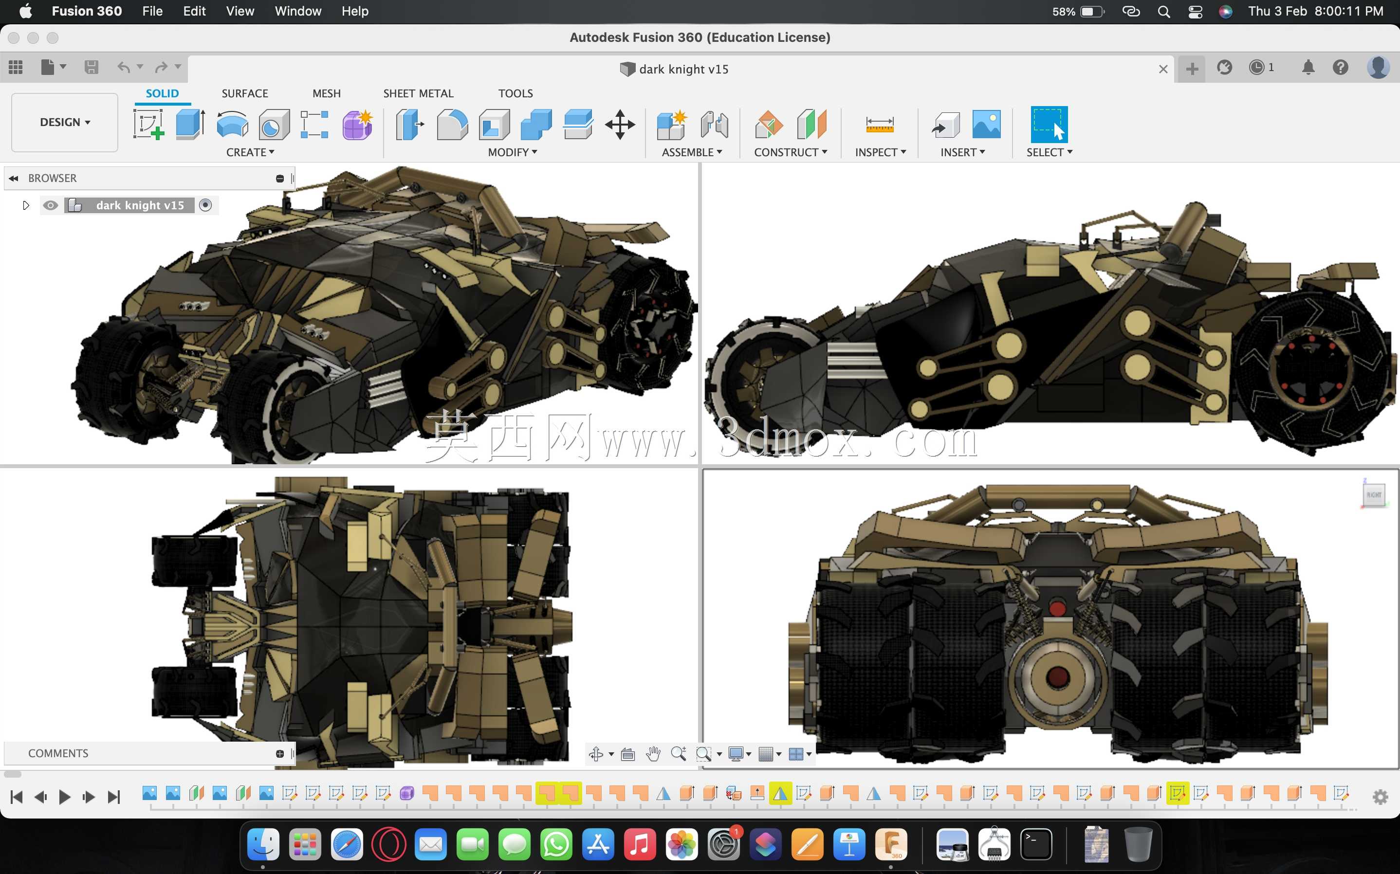Open Grid and Snaps settings
This screenshot has height=874, width=1400.
(766, 754)
